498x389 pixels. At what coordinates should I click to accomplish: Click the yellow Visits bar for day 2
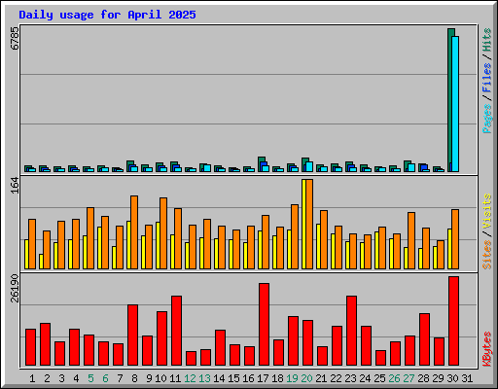pyautogui.click(x=41, y=262)
